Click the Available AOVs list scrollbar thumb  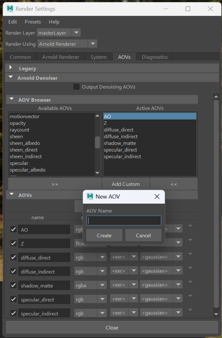point(97,142)
